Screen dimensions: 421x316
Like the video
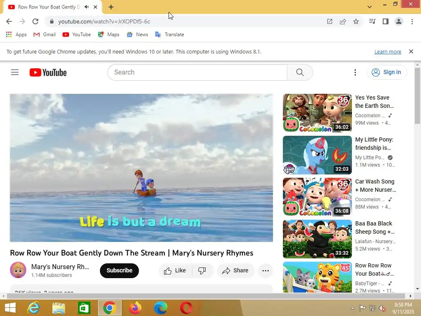[175, 271]
